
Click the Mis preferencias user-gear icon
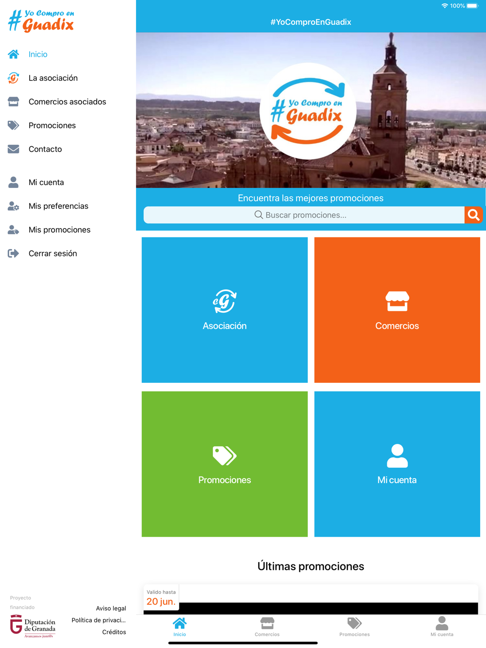click(13, 206)
